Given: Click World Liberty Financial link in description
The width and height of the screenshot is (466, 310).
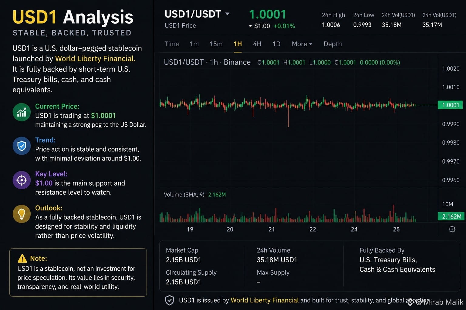Looking at the screenshot, I should point(95,59).
